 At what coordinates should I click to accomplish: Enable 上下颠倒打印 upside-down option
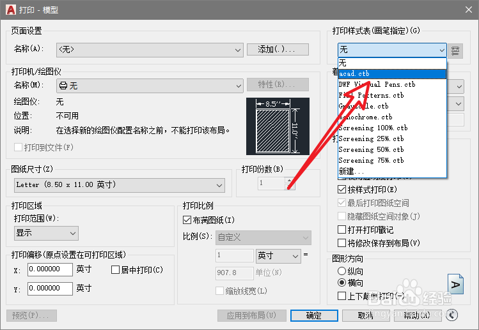342,296
